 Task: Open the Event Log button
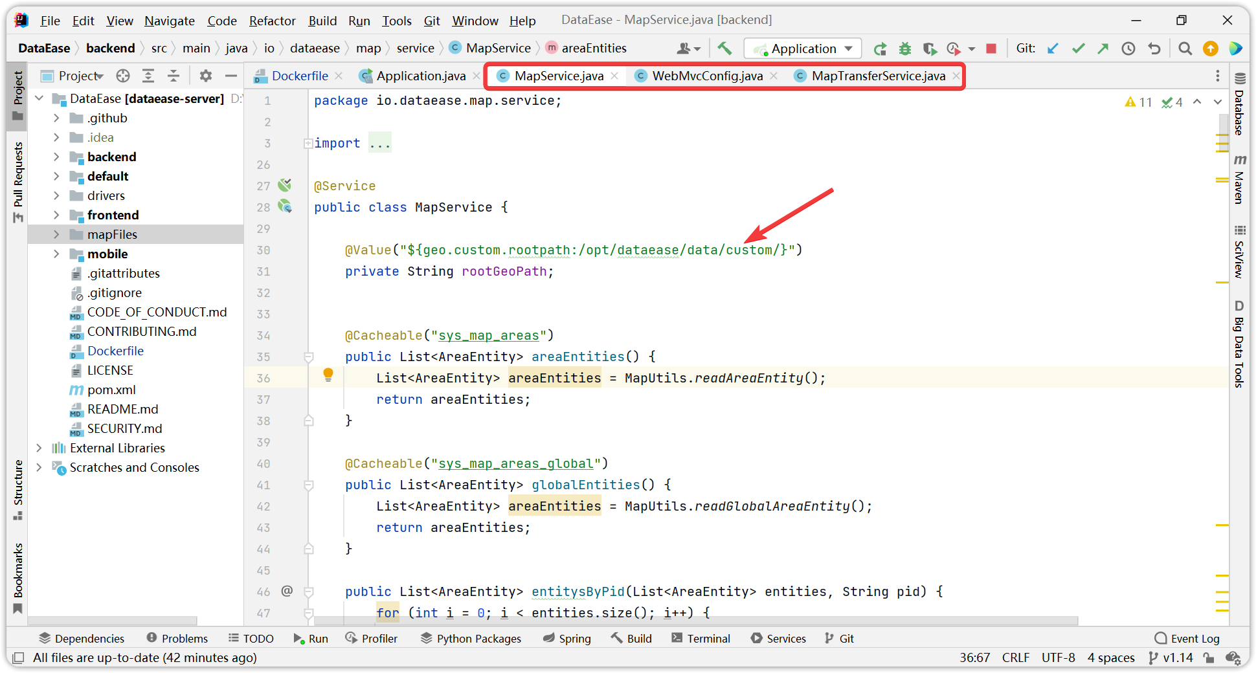point(1187,639)
